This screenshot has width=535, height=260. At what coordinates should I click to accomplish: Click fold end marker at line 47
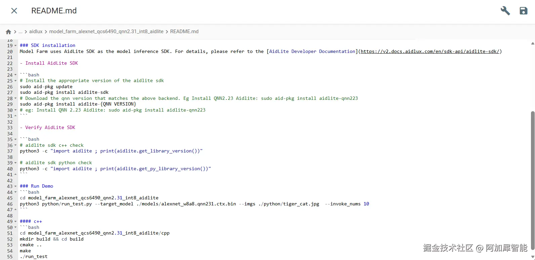coord(15,210)
